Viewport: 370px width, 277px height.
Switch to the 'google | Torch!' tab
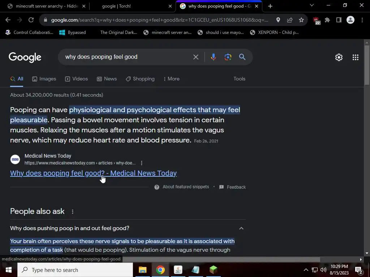click(133, 6)
